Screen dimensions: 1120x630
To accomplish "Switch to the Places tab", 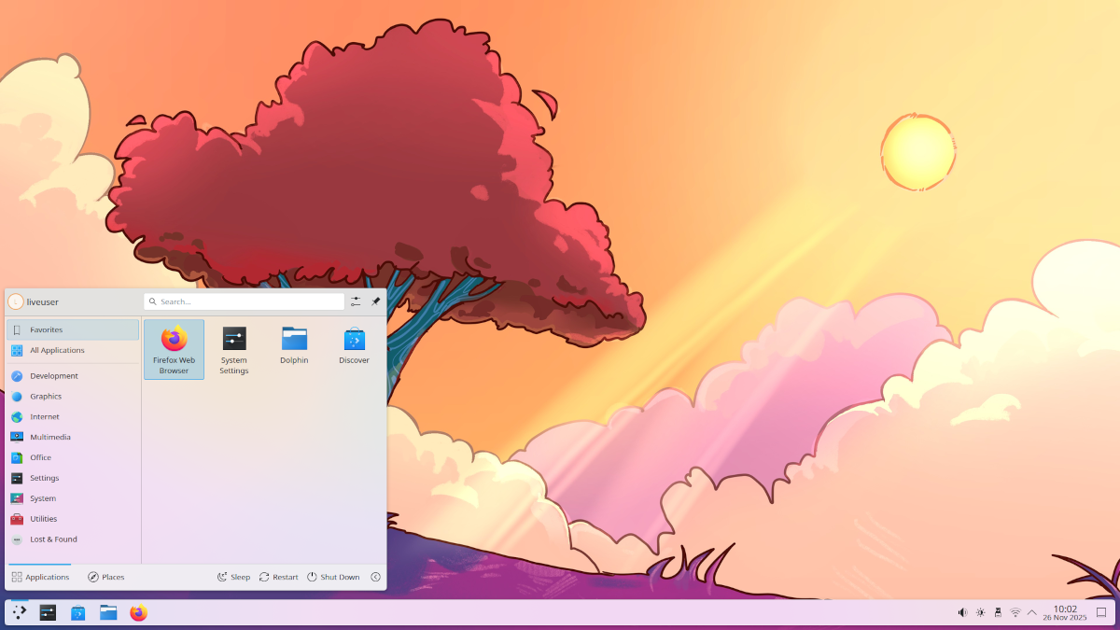I will (106, 577).
